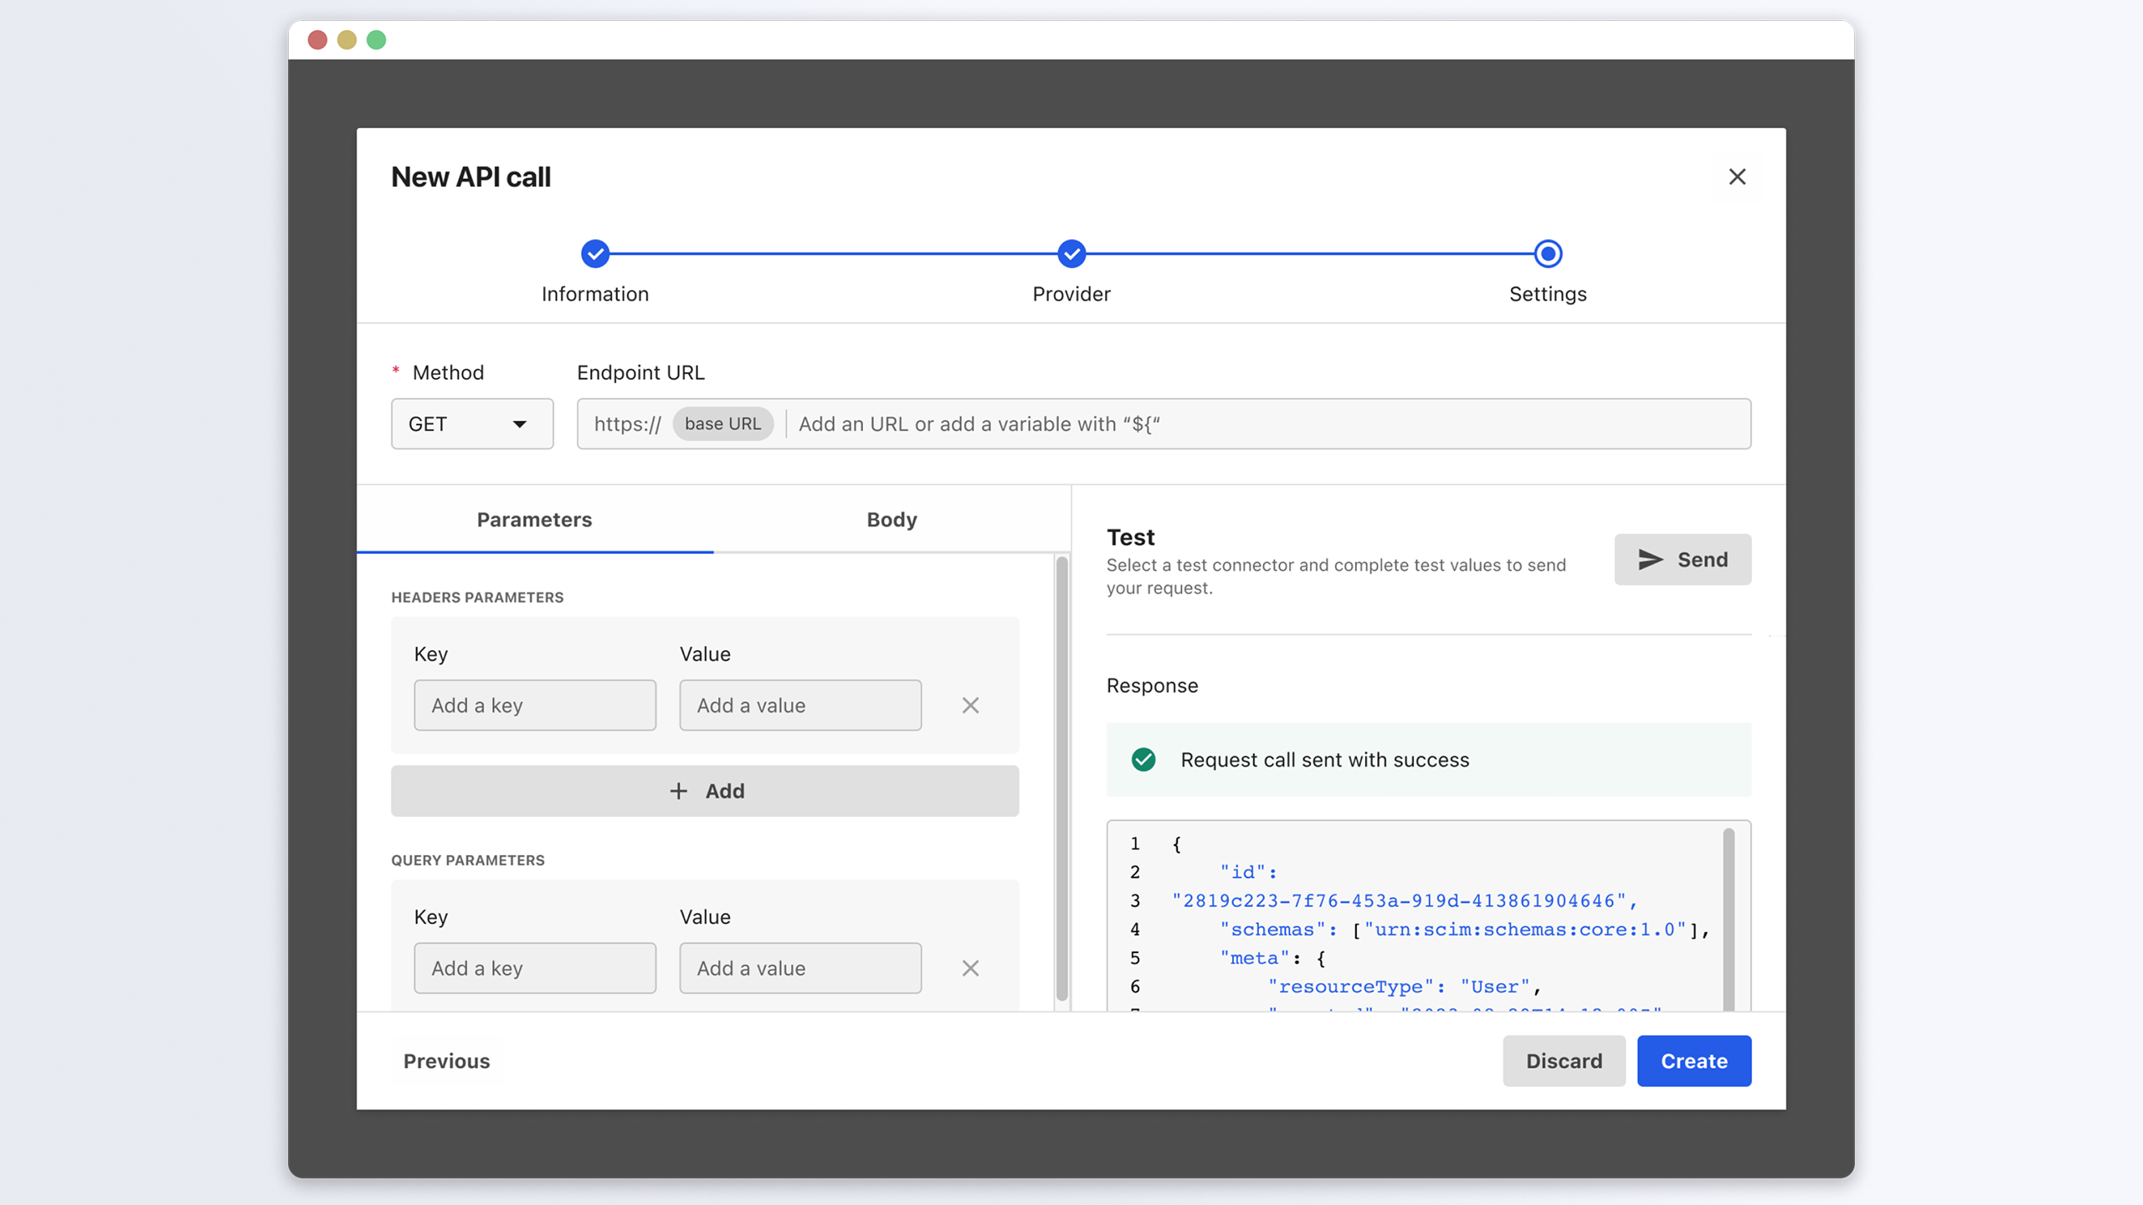
Task: Click the plus icon in Add button
Action: (x=678, y=791)
